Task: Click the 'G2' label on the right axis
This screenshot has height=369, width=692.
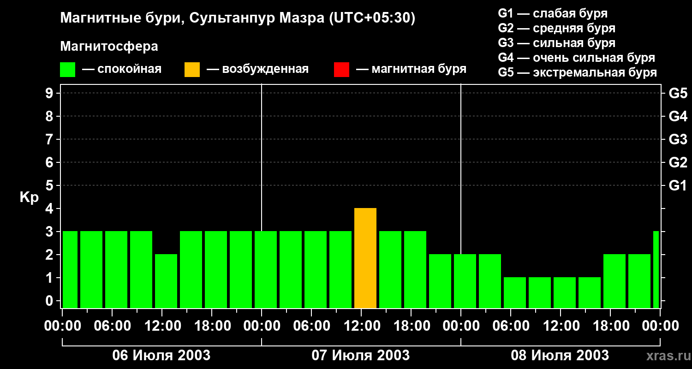Action: pyautogui.click(x=678, y=163)
